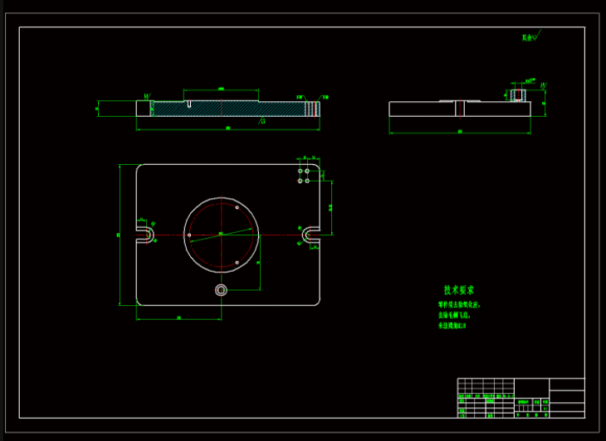Pick the lower-right small hole on bolt circle

click(x=237, y=263)
